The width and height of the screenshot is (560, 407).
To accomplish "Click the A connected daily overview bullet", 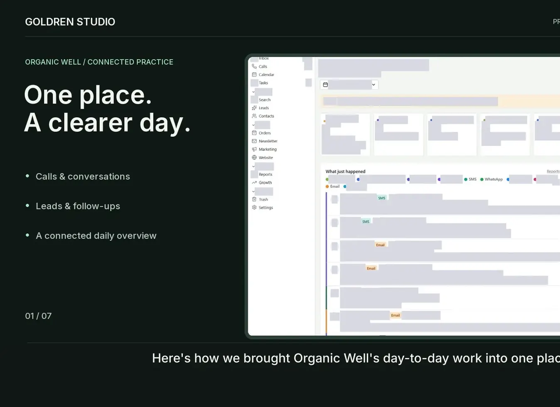I will pyautogui.click(x=96, y=235).
